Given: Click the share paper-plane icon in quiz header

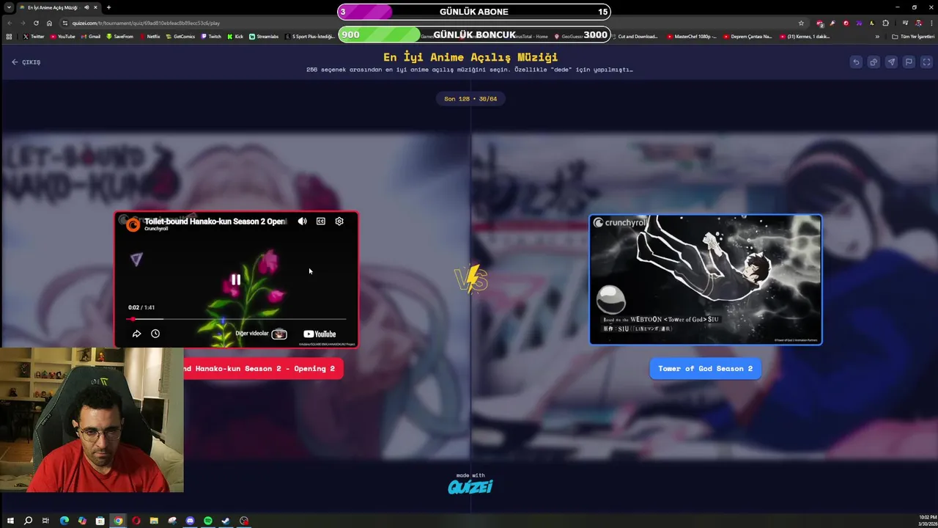Looking at the screenshot, I should point(891,62).
